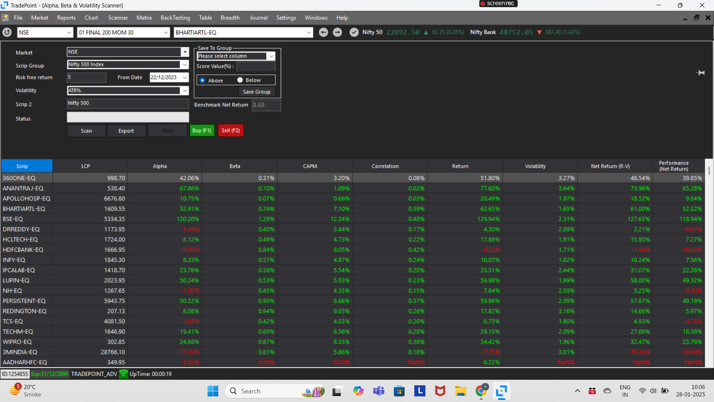
Task: Click the Sell (F2) button
Action: pos(231,130)
